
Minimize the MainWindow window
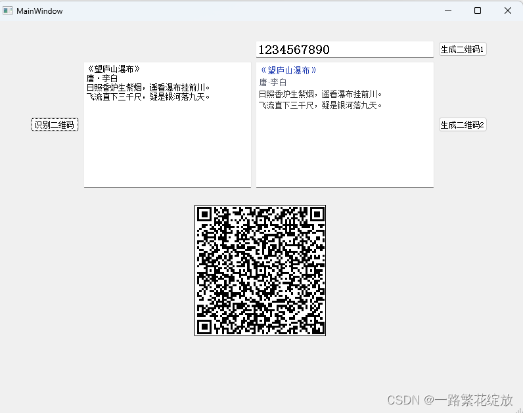pos(448,11)
